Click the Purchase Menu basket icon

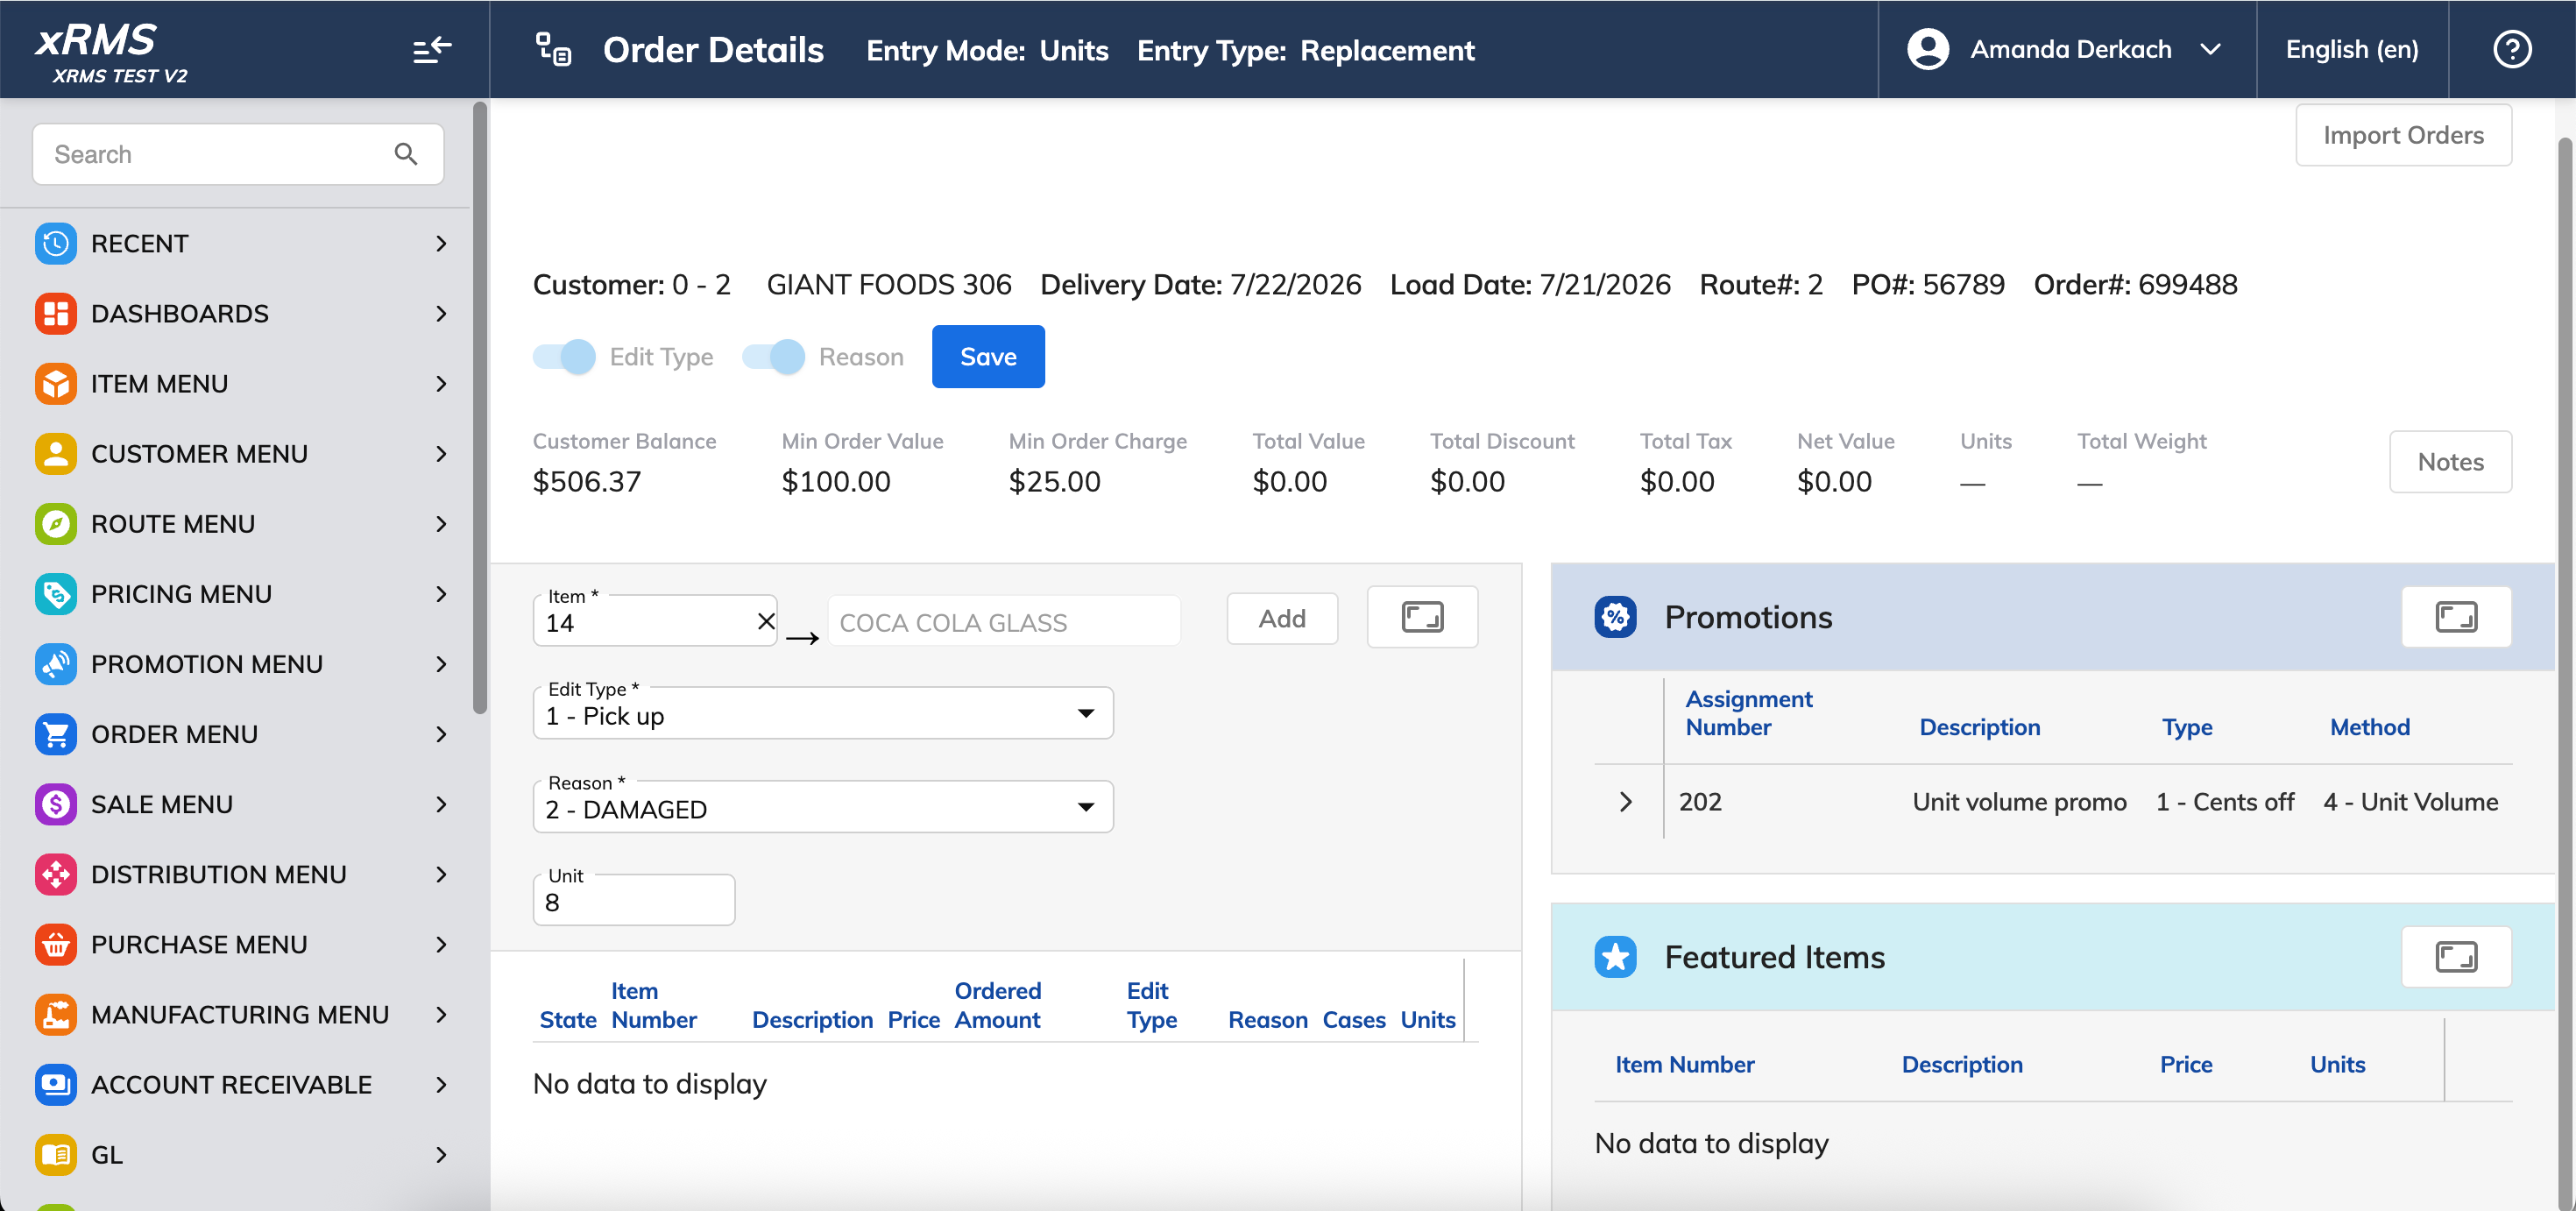tap(56, 943)
